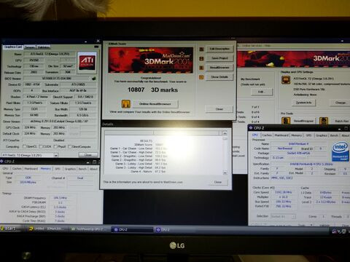This screenshot has width=350, height=262.
Task: Select Graphics tab in right CPU-Z
Action: click(x=322, y=135)
